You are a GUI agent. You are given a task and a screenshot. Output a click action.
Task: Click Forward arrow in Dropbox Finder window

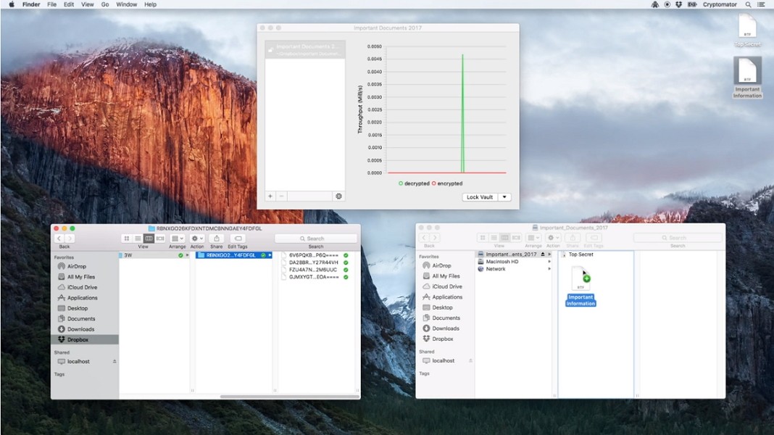point(70,239)
